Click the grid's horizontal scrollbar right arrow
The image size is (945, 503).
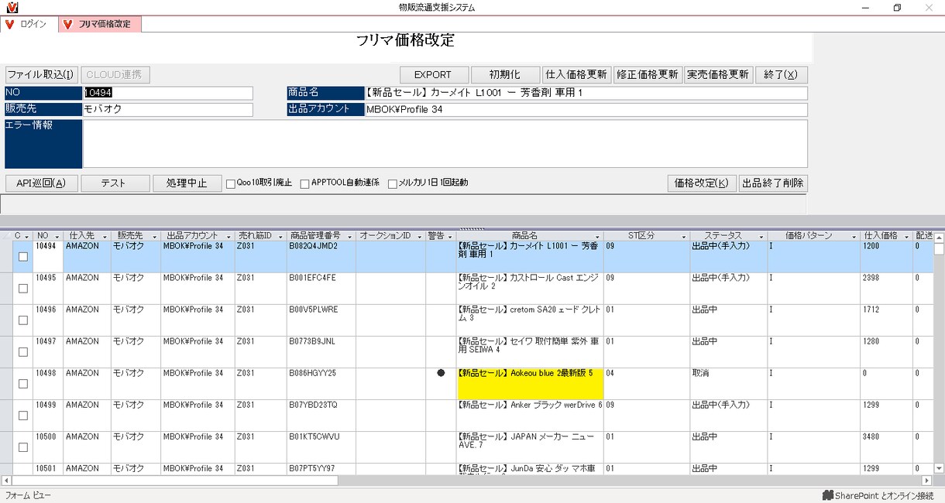[x=927, y=481]
